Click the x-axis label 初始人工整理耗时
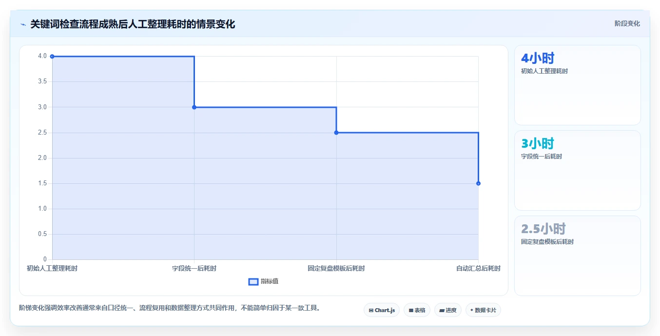 coord(52,268)
